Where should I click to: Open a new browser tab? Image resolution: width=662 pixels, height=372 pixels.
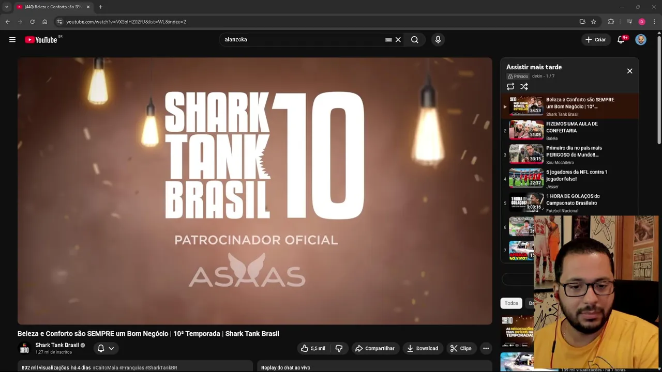tap(100, 7)
